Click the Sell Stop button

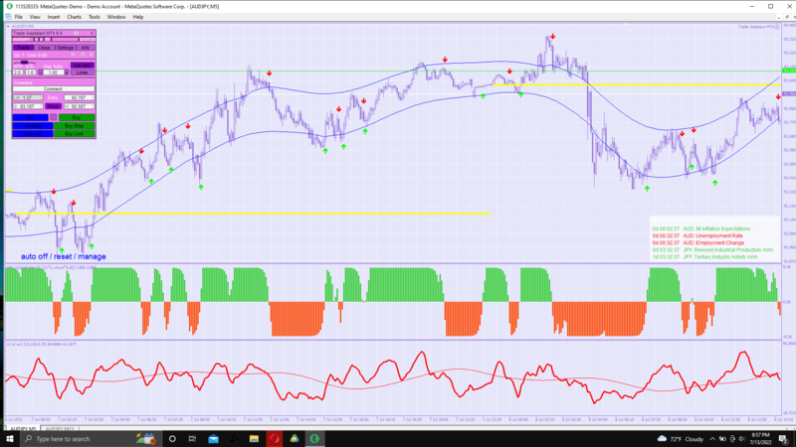coord(33,126)
